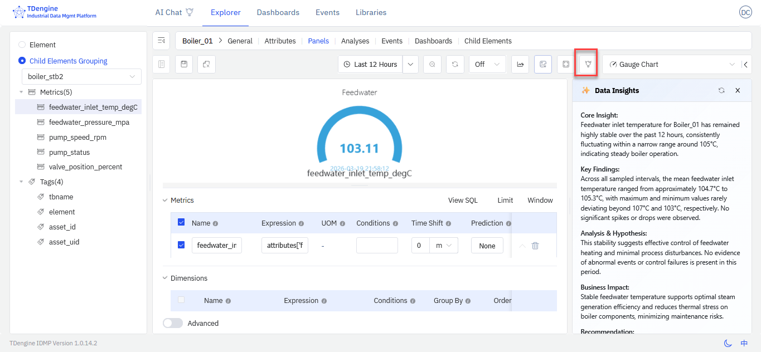The height and width of the screenshot is (352, 761).
Task: Select the Element radio button
Action: [22, 45]
